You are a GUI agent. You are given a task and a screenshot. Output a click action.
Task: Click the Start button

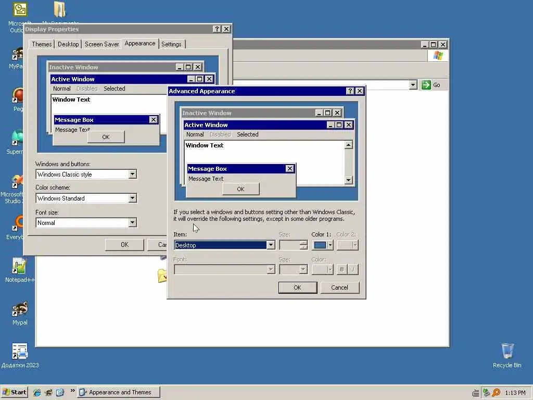tap(14, 392)
